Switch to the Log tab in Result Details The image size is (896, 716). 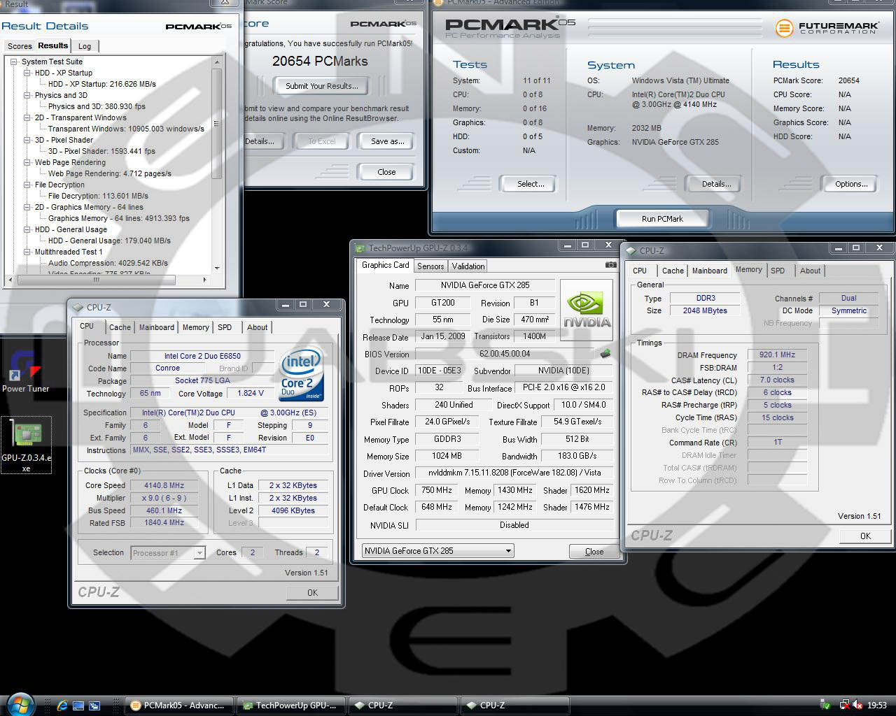click(85, 46)
